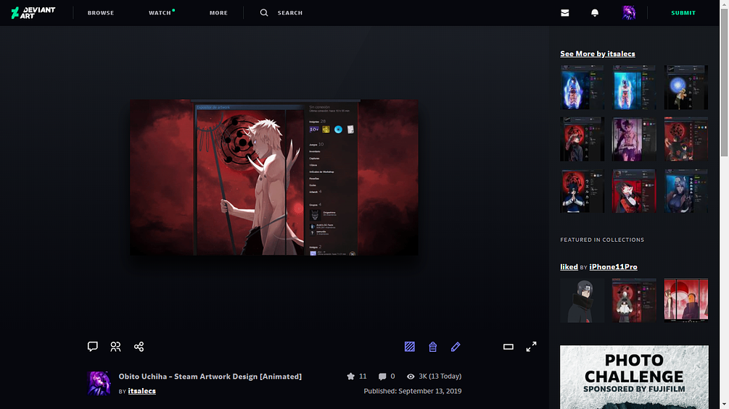Viewport: 729px width, 409px height.
Task: Click the comments count bubble icon
Action: click(382, 376)
